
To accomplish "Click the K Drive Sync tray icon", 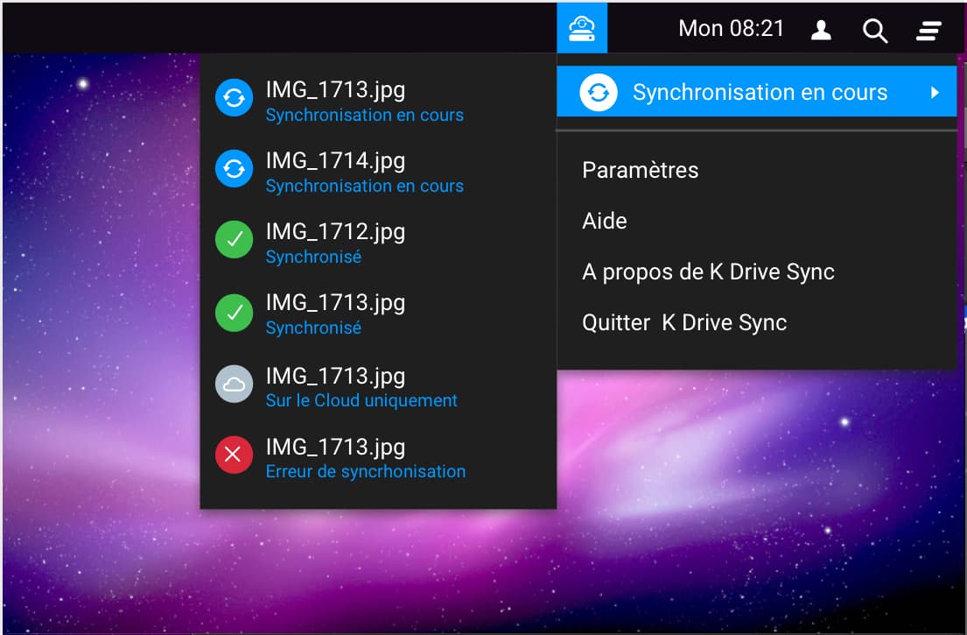I will (x=582, y=29).
